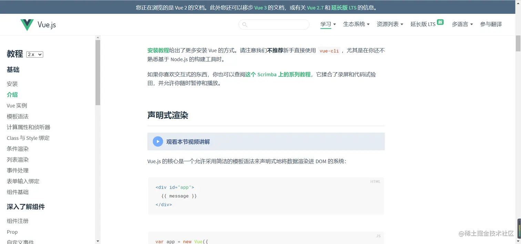Click 观看本节视频讲解 link
This screenshot has height=244, width=521.
pos(188,142)
